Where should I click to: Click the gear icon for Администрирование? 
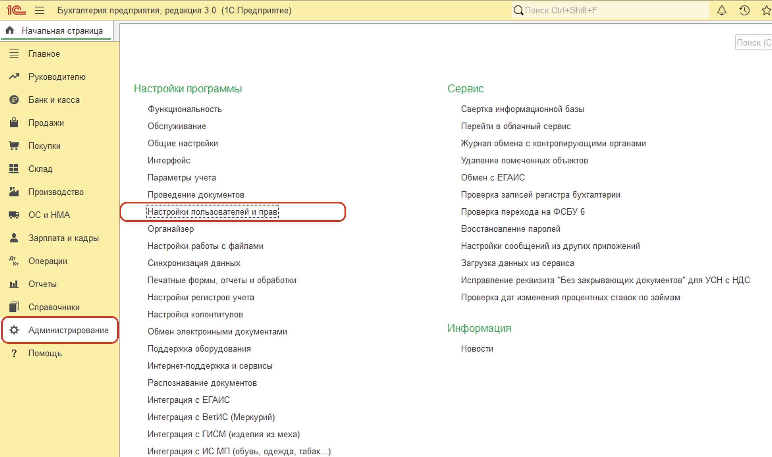[x=14, y=330]
